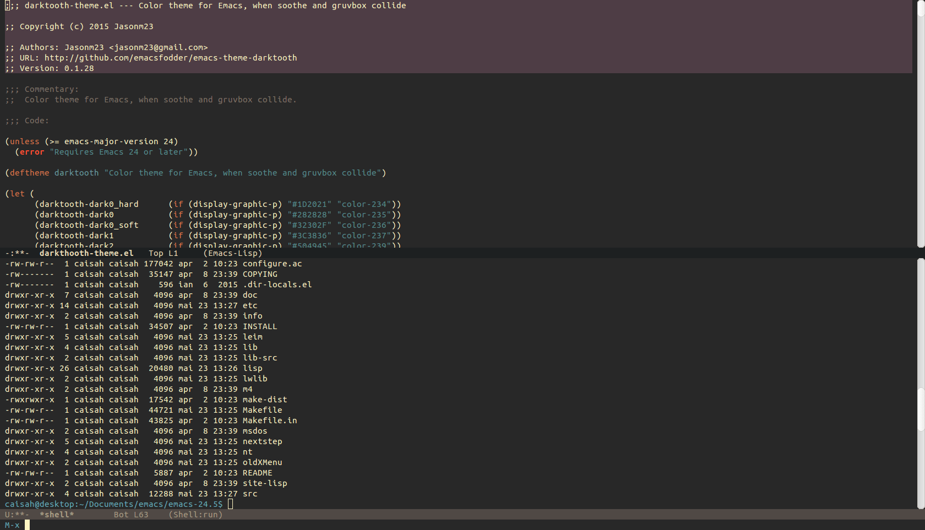The image size is (925, 530).
Task: Click the *shell* buffer name in mode line
Action: [x=56, y=515]
